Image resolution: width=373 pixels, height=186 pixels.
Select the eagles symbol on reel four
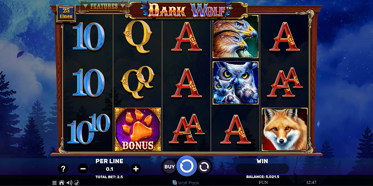coord(236,36)
